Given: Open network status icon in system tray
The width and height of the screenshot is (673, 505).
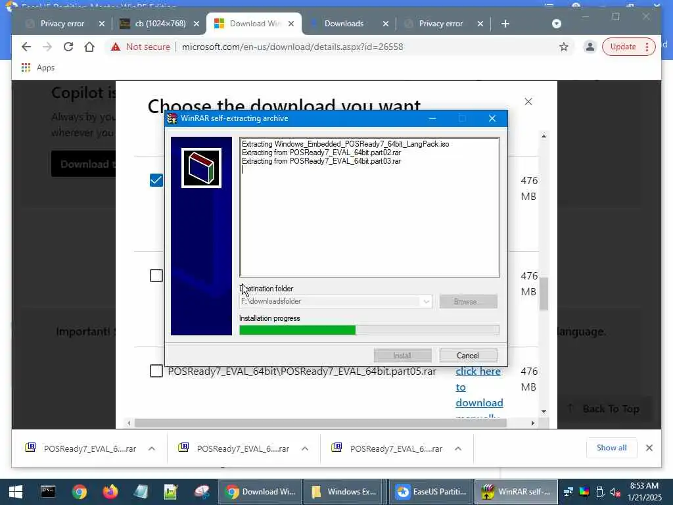Looking at the screenshot, I should (x=569, y=492).
